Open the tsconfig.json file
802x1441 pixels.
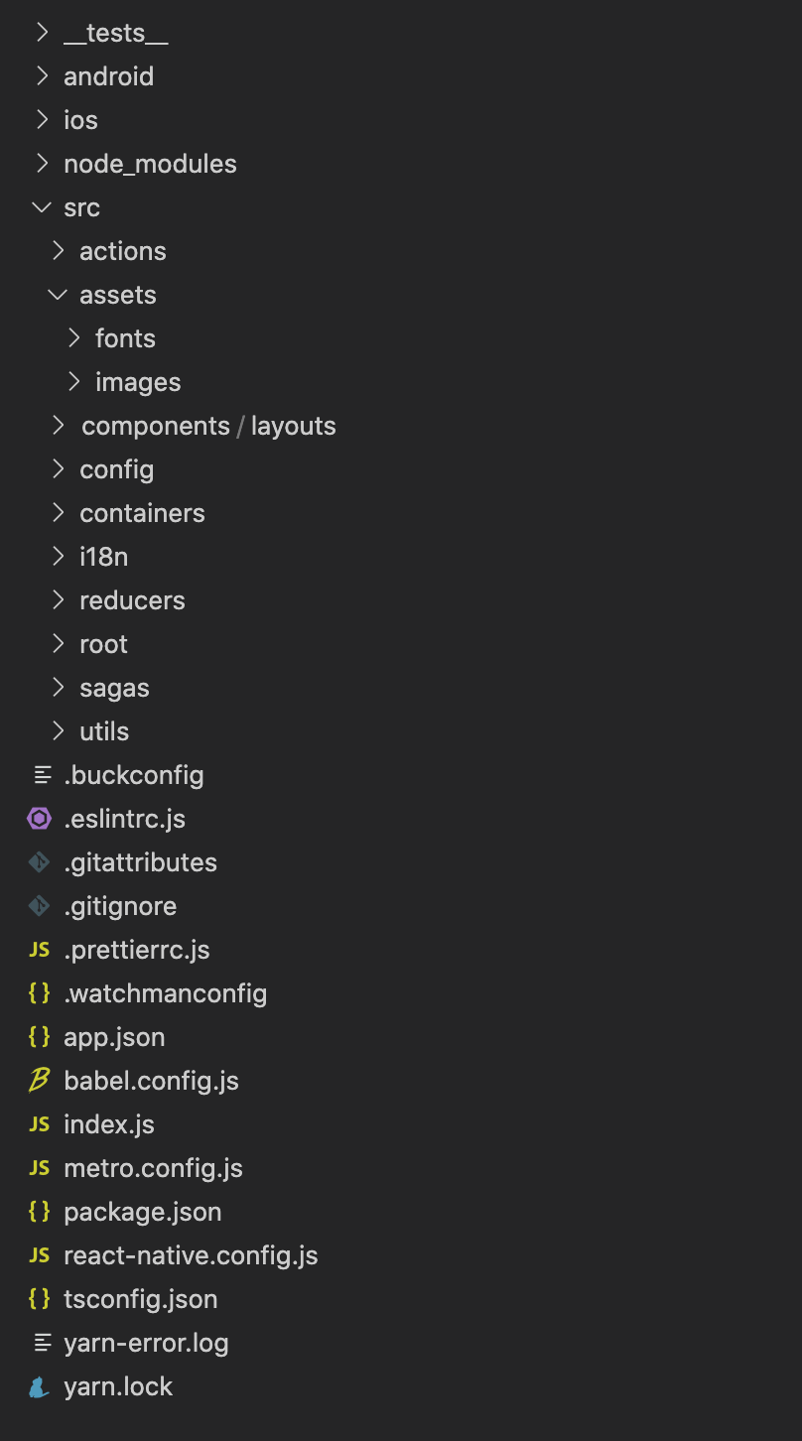(141, 1299)
